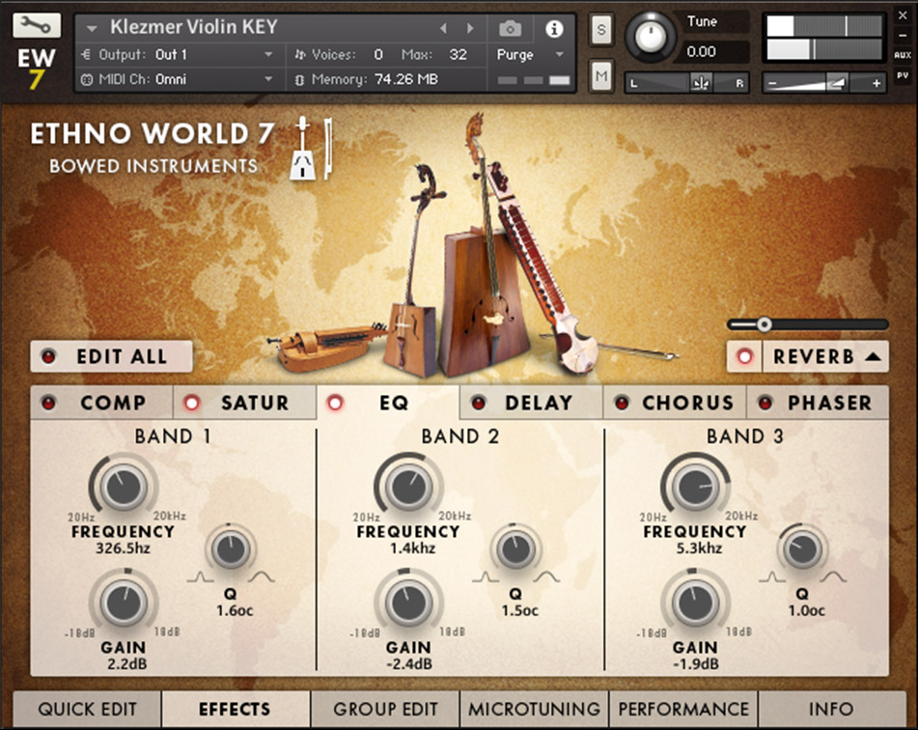Center the pan slider between L and R
The height and width of the screenshot is (730, 918).
[x=701, y=83]
